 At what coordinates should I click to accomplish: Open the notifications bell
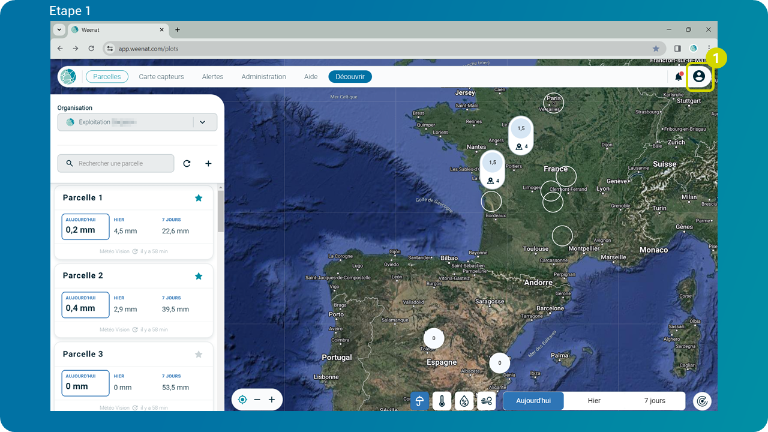(x=679, y=77)
